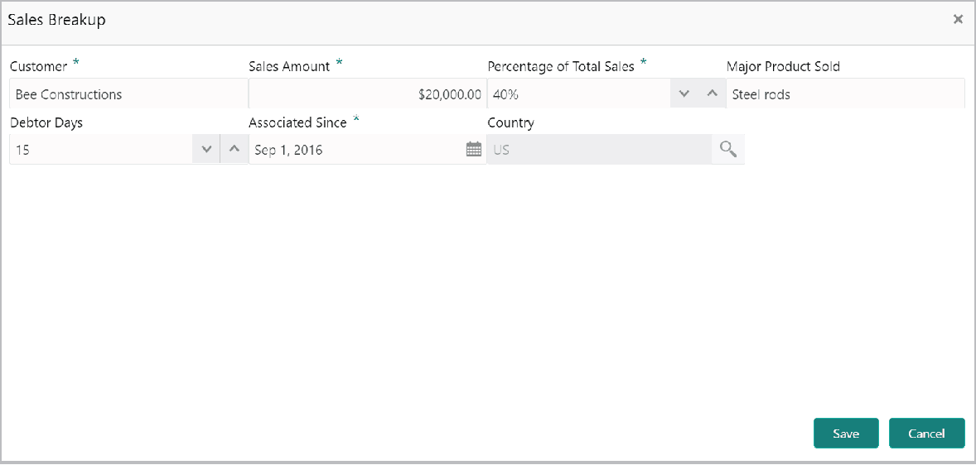Increase the Debtor Days value
The width and height of the screenshot is (976, 465).
(x=234, y=149)
